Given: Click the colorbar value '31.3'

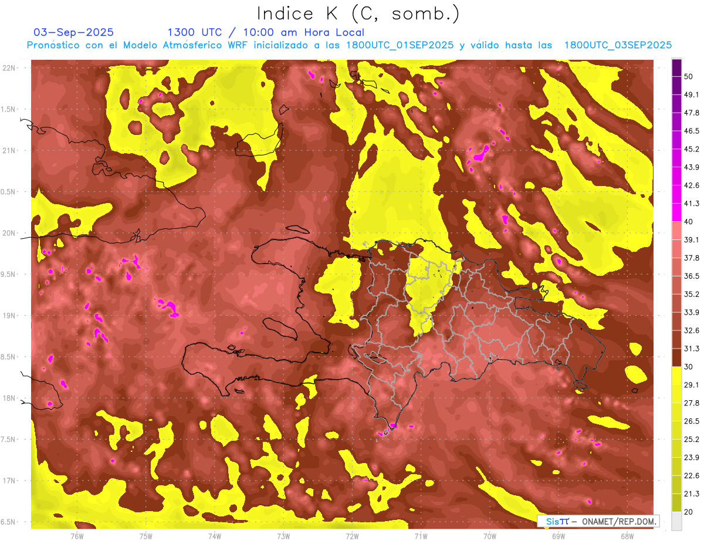Looking at the screenshot, I should [x=691, y=349].
